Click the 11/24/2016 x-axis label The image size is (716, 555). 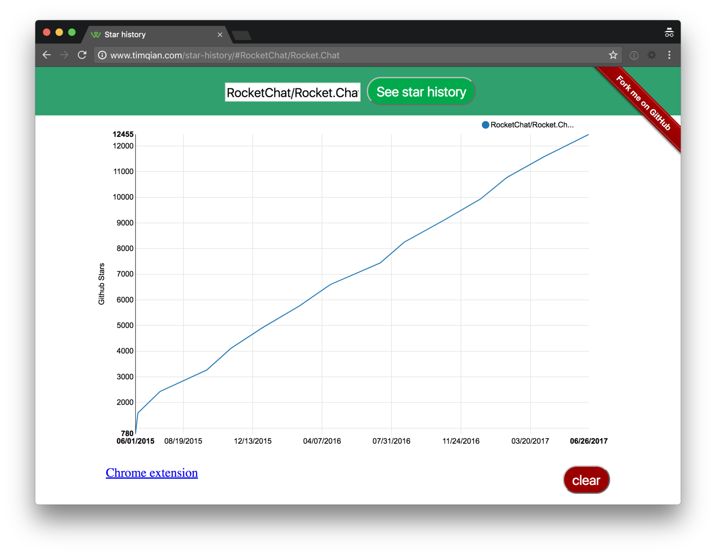[461, 441]
